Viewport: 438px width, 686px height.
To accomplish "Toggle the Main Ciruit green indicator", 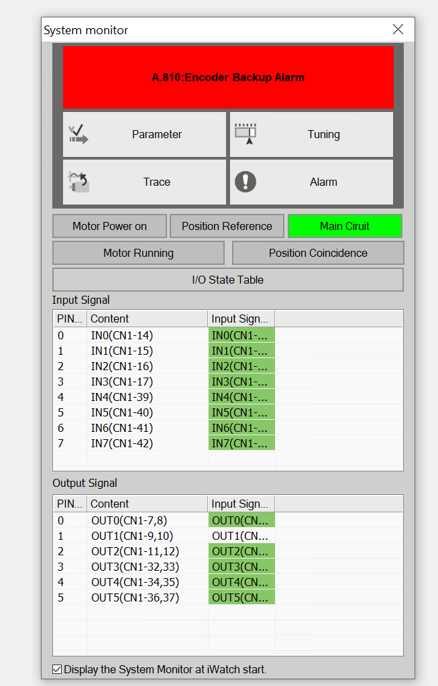I will [x=345, y=226].
